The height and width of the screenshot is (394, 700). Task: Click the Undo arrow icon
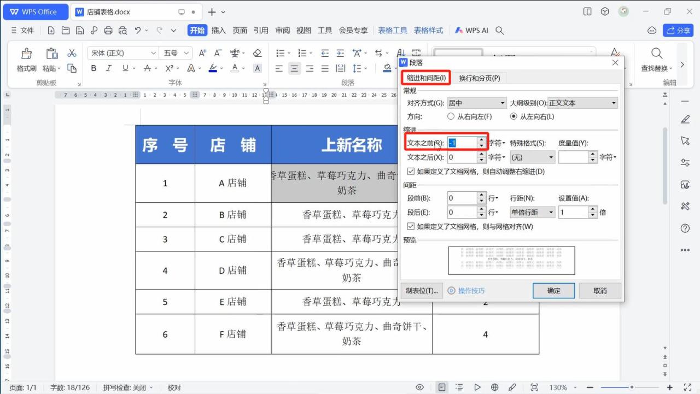[138, 30]
